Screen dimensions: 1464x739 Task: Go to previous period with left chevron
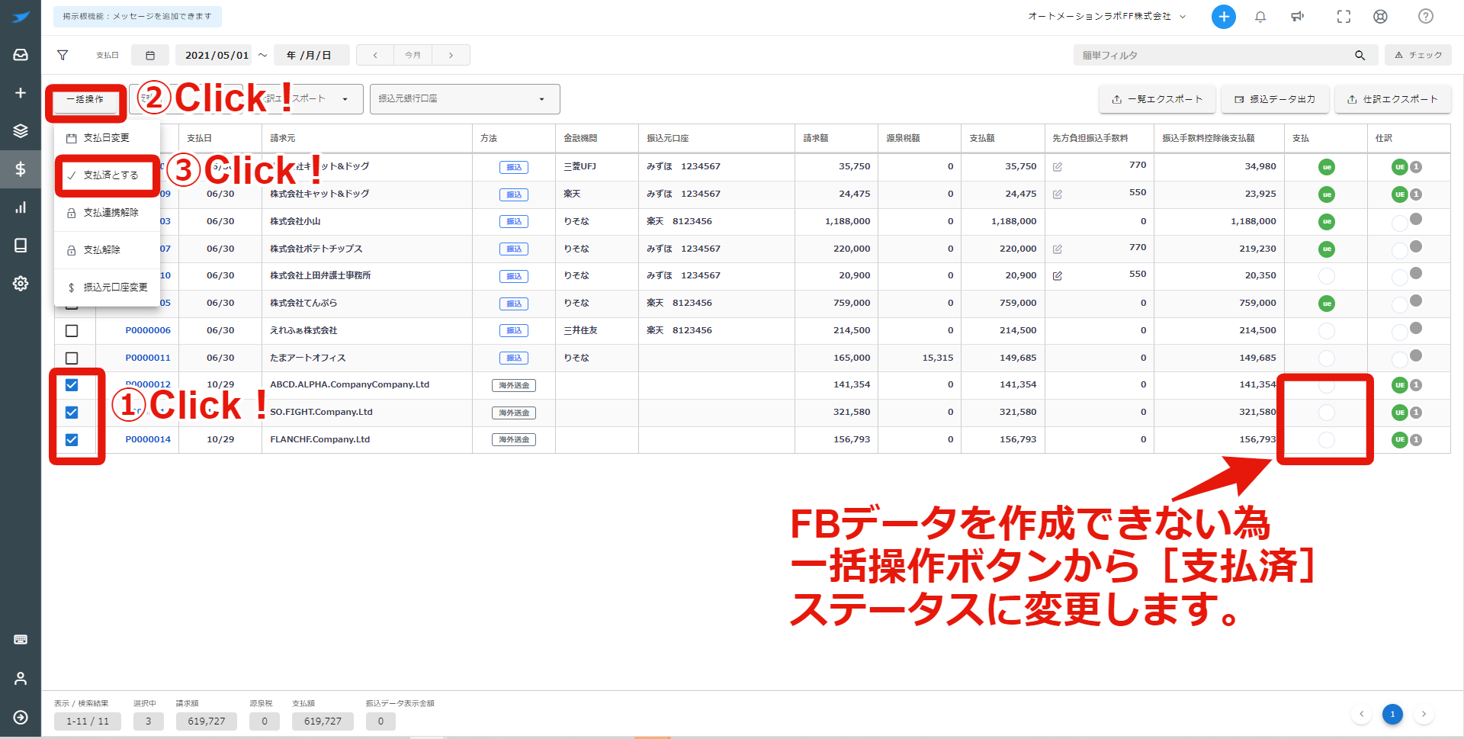(x=375, y=55)
